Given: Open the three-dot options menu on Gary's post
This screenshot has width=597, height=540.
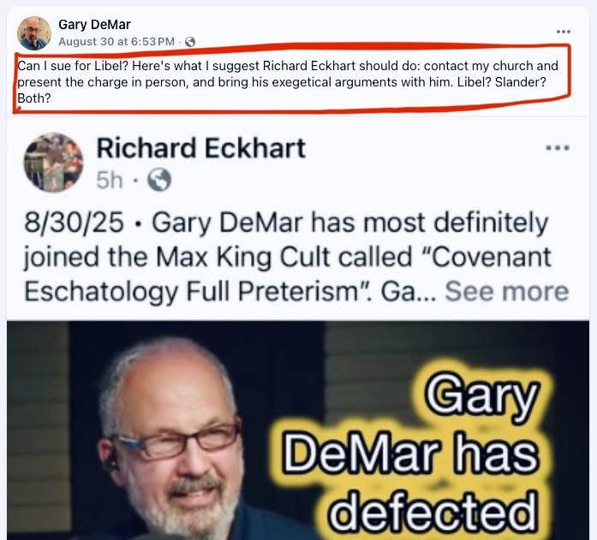Looking at the screenshot, I should (x=563, y=32).
